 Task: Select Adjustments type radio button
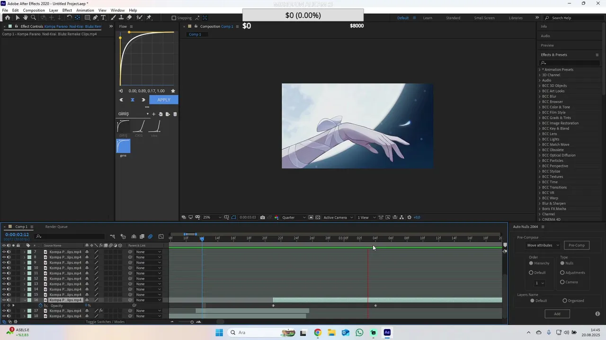pos(562,272)
